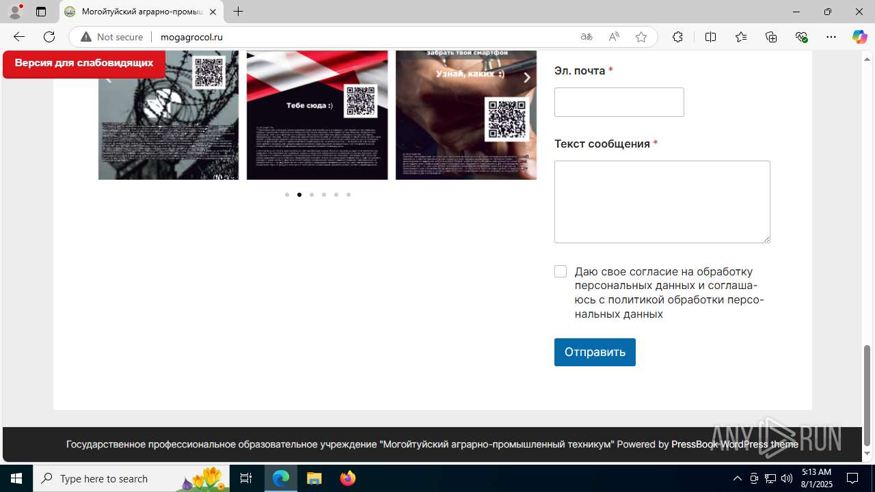Click page vertical scrollbar thumb
The height and width of the screenshot is (492, 875).
[867, 395]
